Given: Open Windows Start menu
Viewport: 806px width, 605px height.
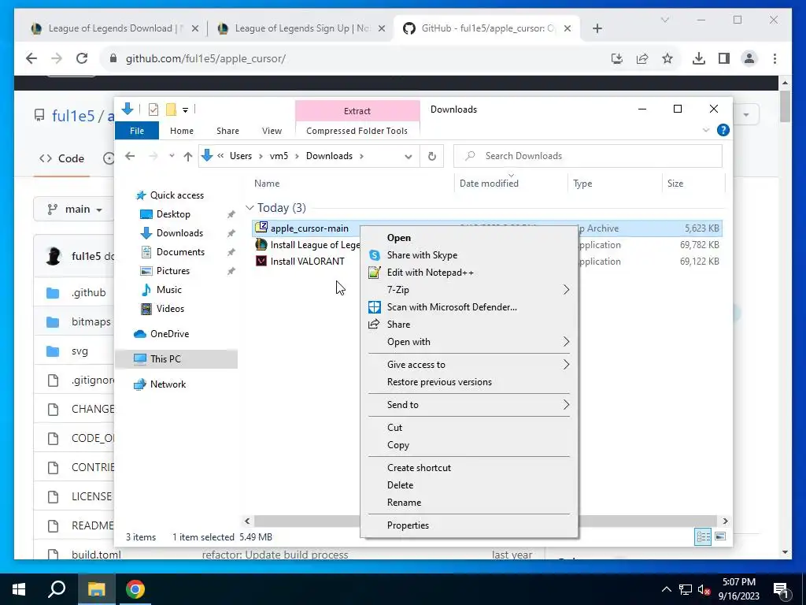Looking at the screenshot, I should coord(19,589).
